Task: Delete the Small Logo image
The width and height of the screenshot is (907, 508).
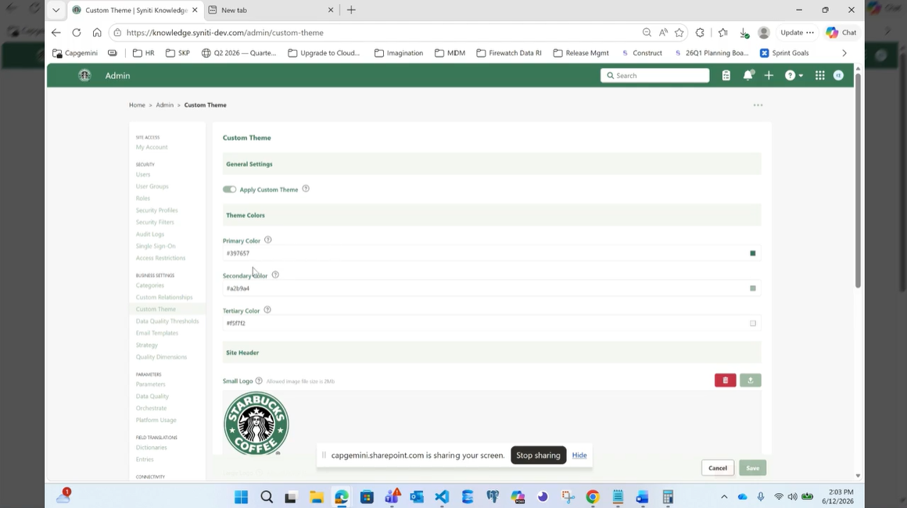Action: coord(726,381)
